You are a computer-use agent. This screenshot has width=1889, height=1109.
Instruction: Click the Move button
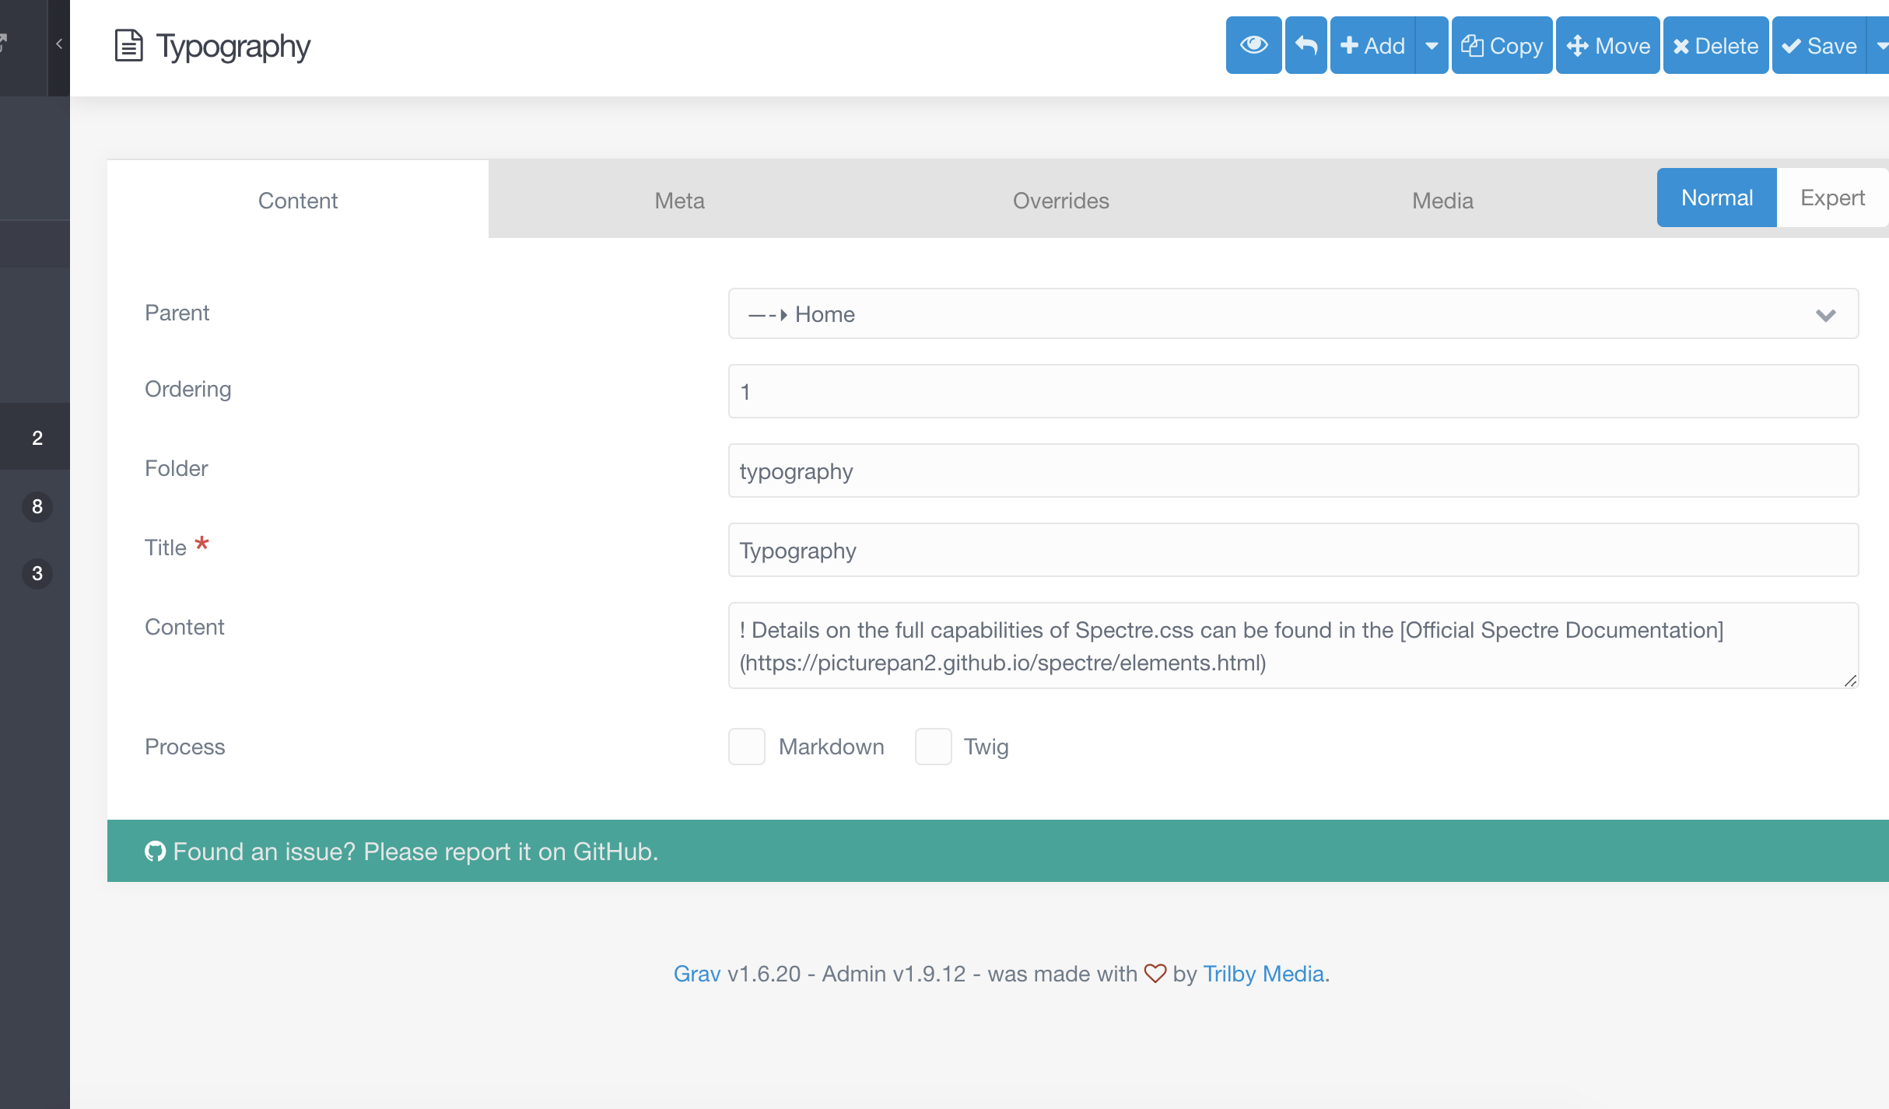coord(1607,45)
